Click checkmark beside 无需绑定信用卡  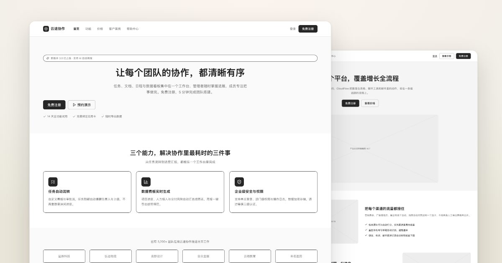coord(74,116)
